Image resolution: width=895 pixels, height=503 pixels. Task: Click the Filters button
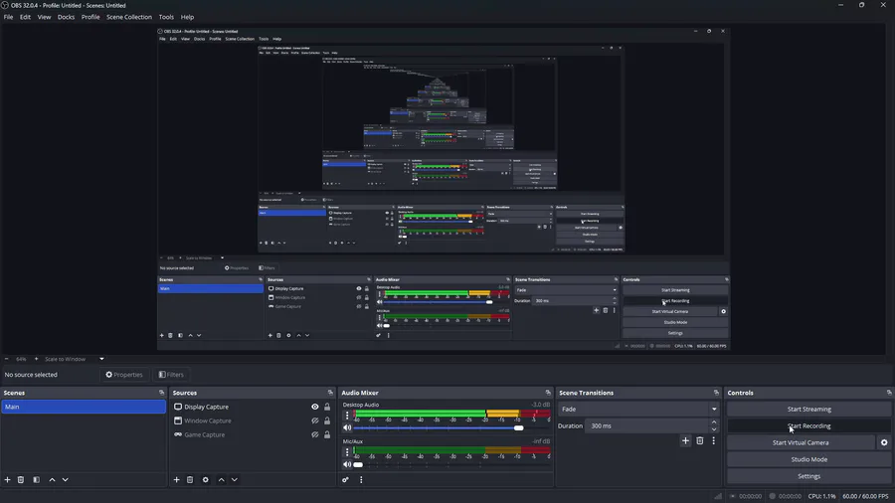171,375
